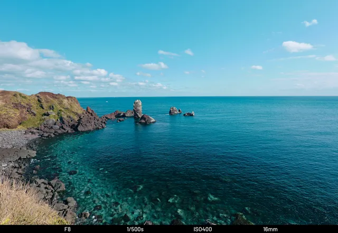Click the ISO400 sensitivity value
The height and width of the screenshot is (233, 338).
click(x=202, y=229)
